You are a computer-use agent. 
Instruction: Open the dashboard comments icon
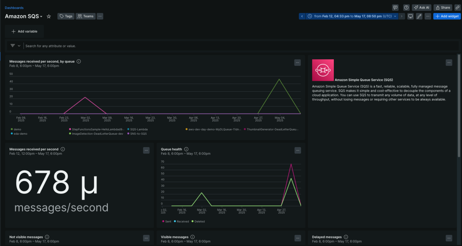pos(395,7)
